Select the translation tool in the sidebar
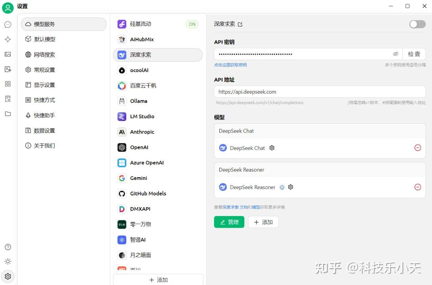Screen dimensions: 432x285 (8, 69)
